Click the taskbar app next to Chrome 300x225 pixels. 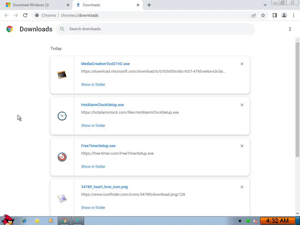[x=77, y=221]
